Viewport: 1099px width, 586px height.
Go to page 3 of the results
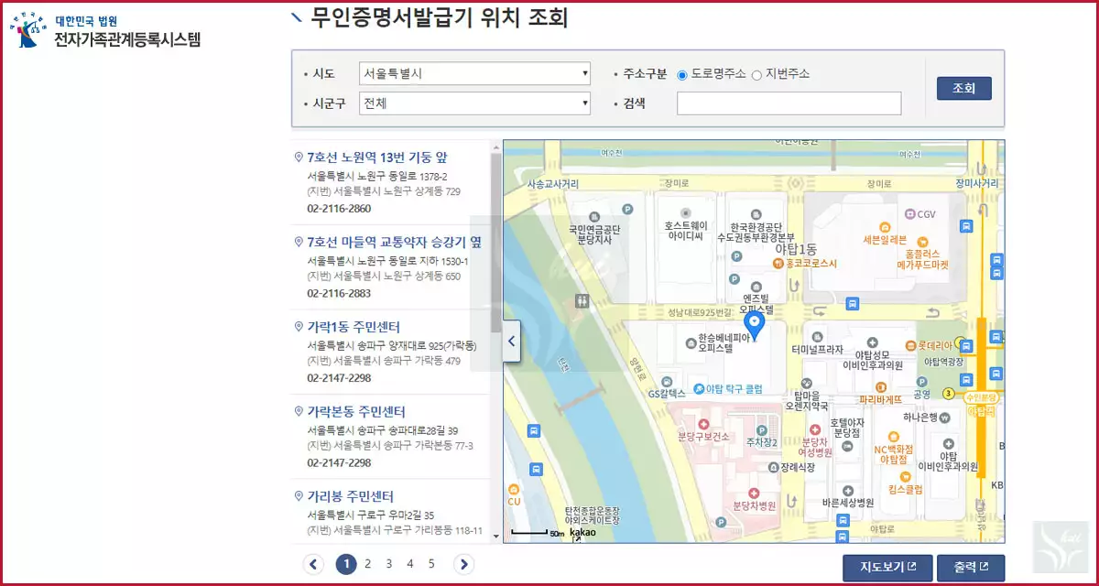pyautogui.click(x=388, y=564)
